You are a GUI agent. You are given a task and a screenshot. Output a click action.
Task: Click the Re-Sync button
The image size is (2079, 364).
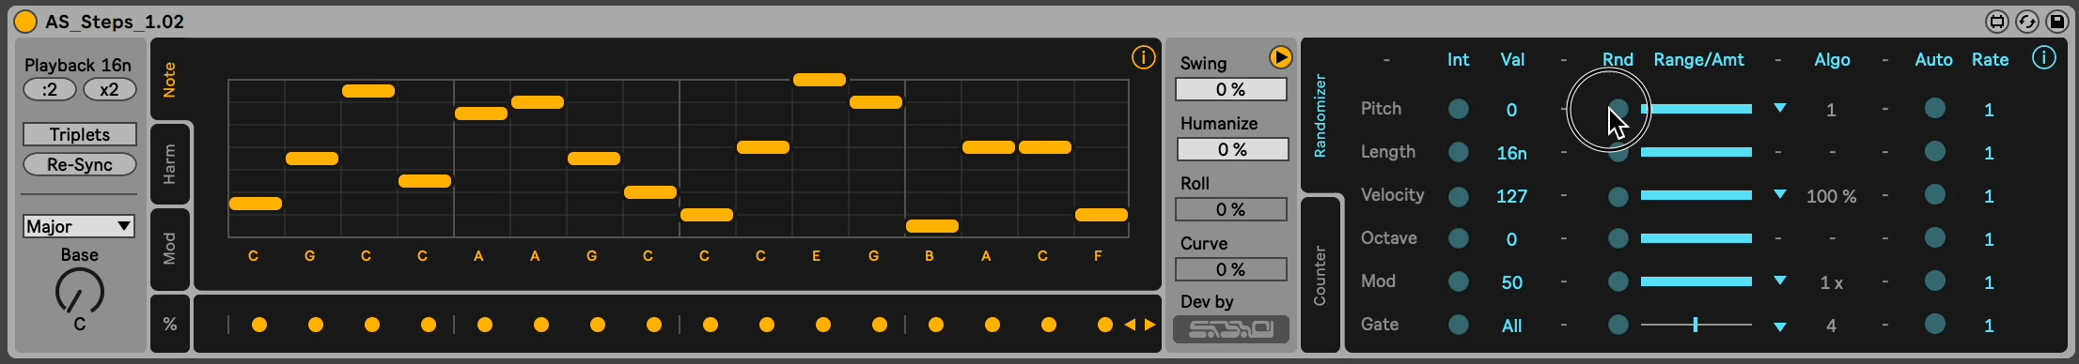point(80,164)
